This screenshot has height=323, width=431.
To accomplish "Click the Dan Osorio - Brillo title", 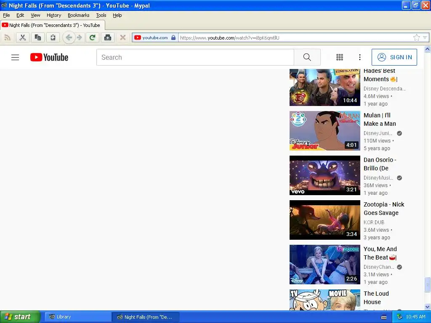I will tap(380, 164).
